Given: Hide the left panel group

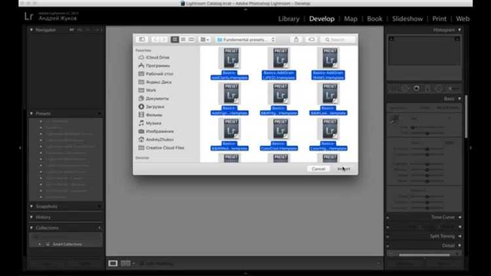Looking at the screenshot, I should [x=20, y=148].
